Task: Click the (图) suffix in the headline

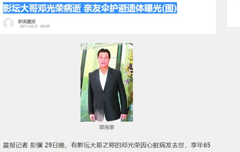Action: point(169,8)
